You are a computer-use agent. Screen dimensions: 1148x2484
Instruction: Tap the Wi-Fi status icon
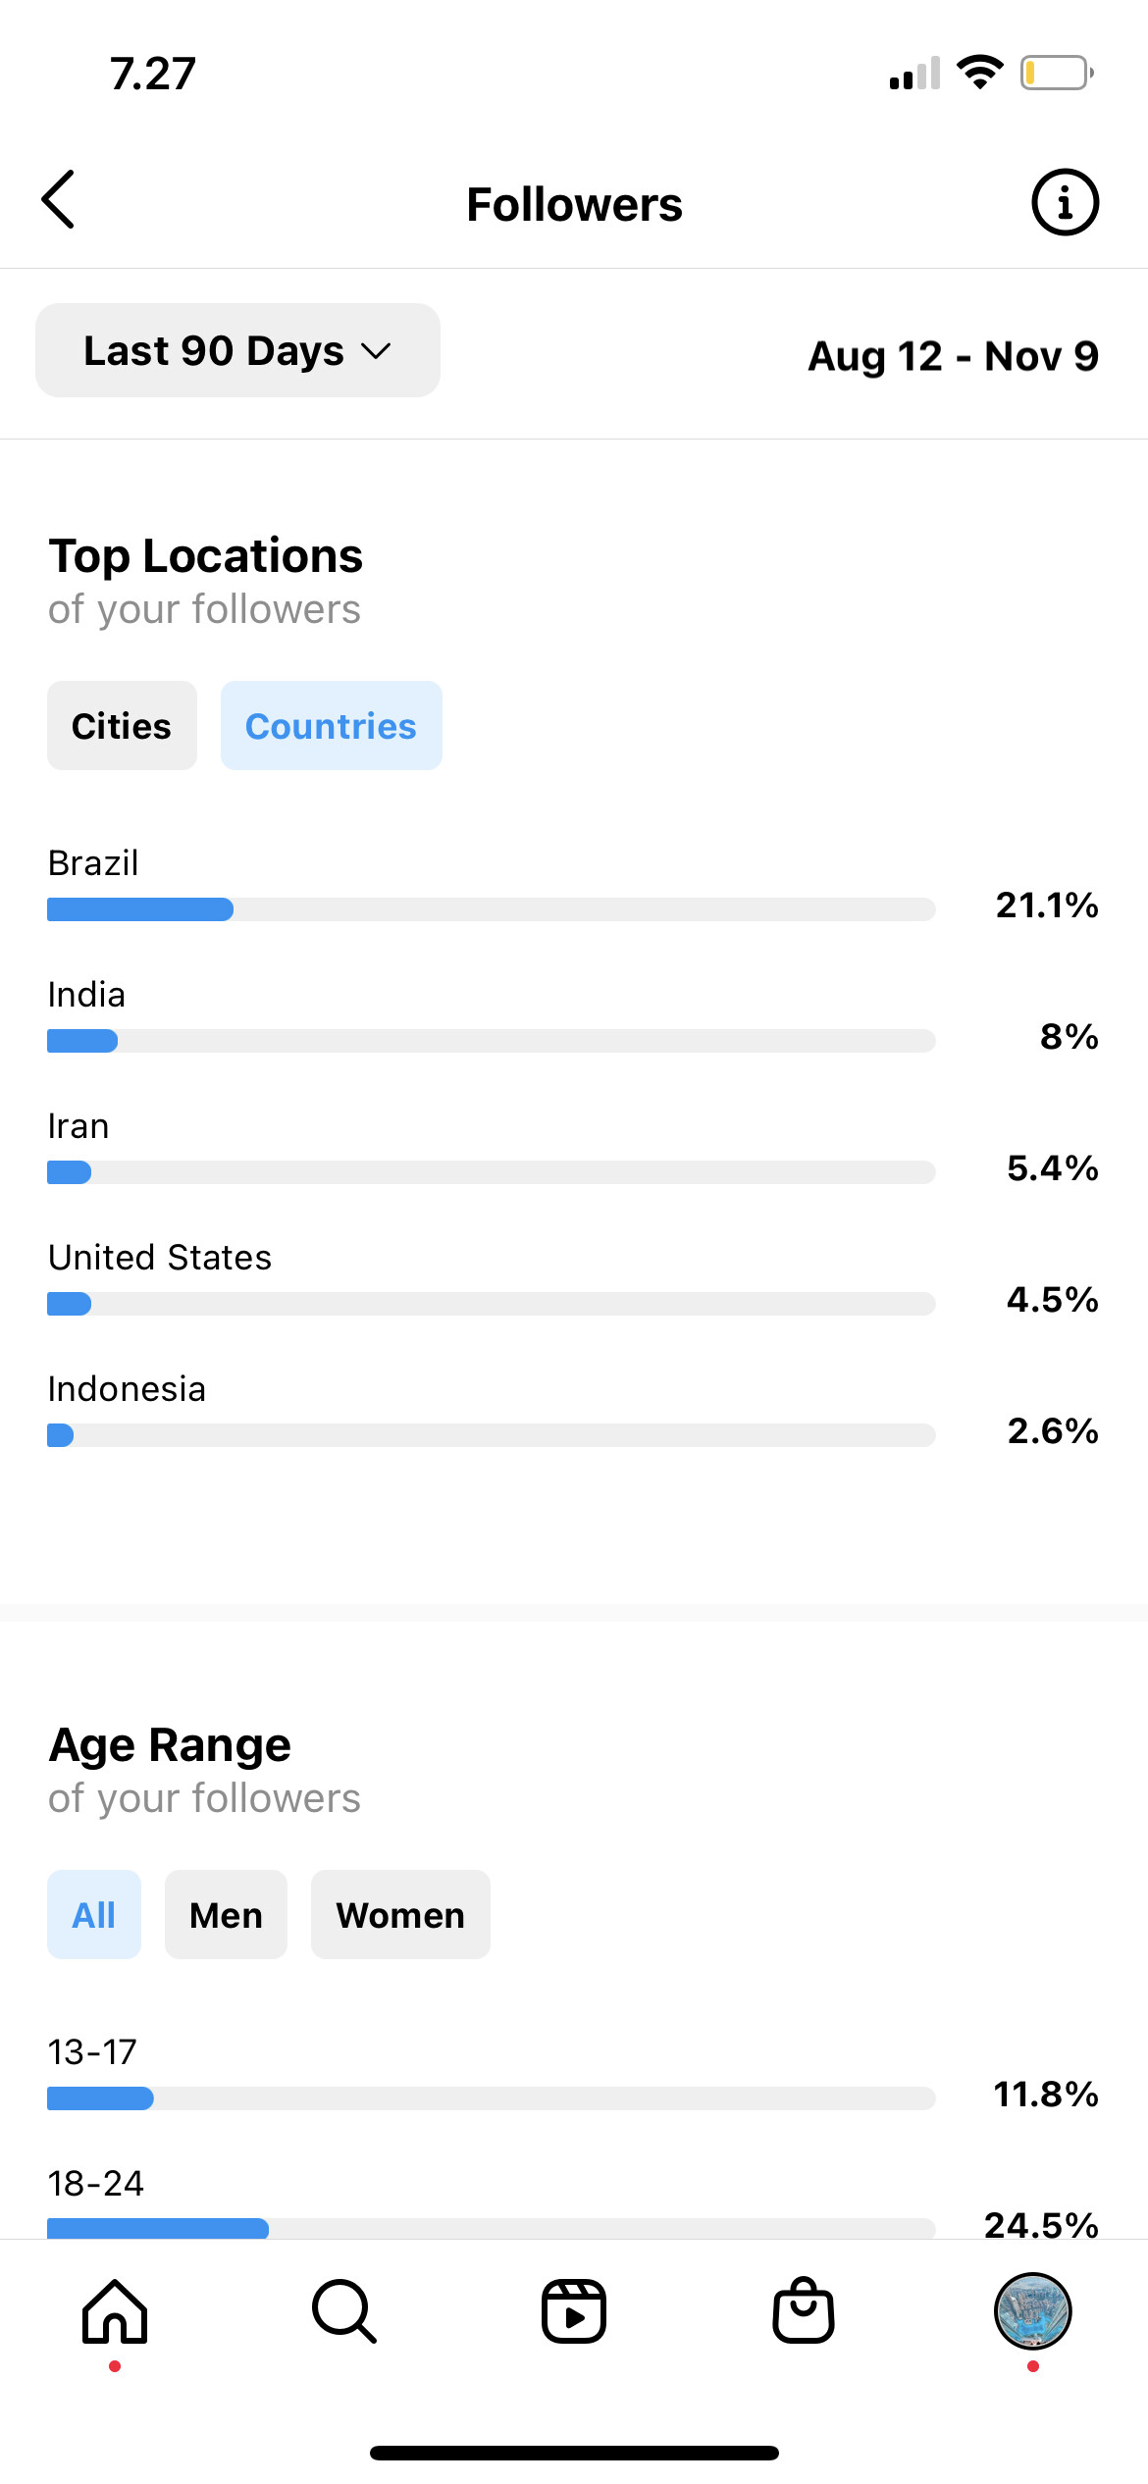(x=979, y=73)
